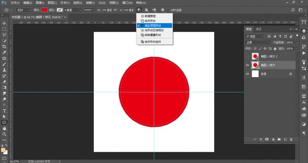
Task: Toggle lock all padlock in Layers panel
Action: (x=275, y=48)
